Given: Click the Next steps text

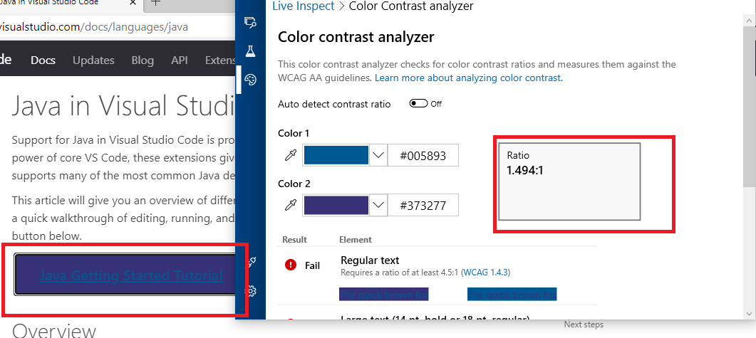Looking at the screenshot, I should (x=584, y=324).
